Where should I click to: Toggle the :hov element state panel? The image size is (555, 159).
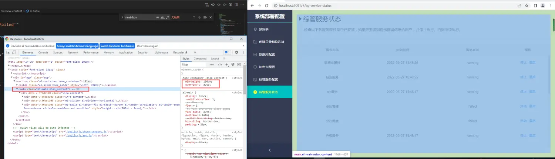[211, 65]
